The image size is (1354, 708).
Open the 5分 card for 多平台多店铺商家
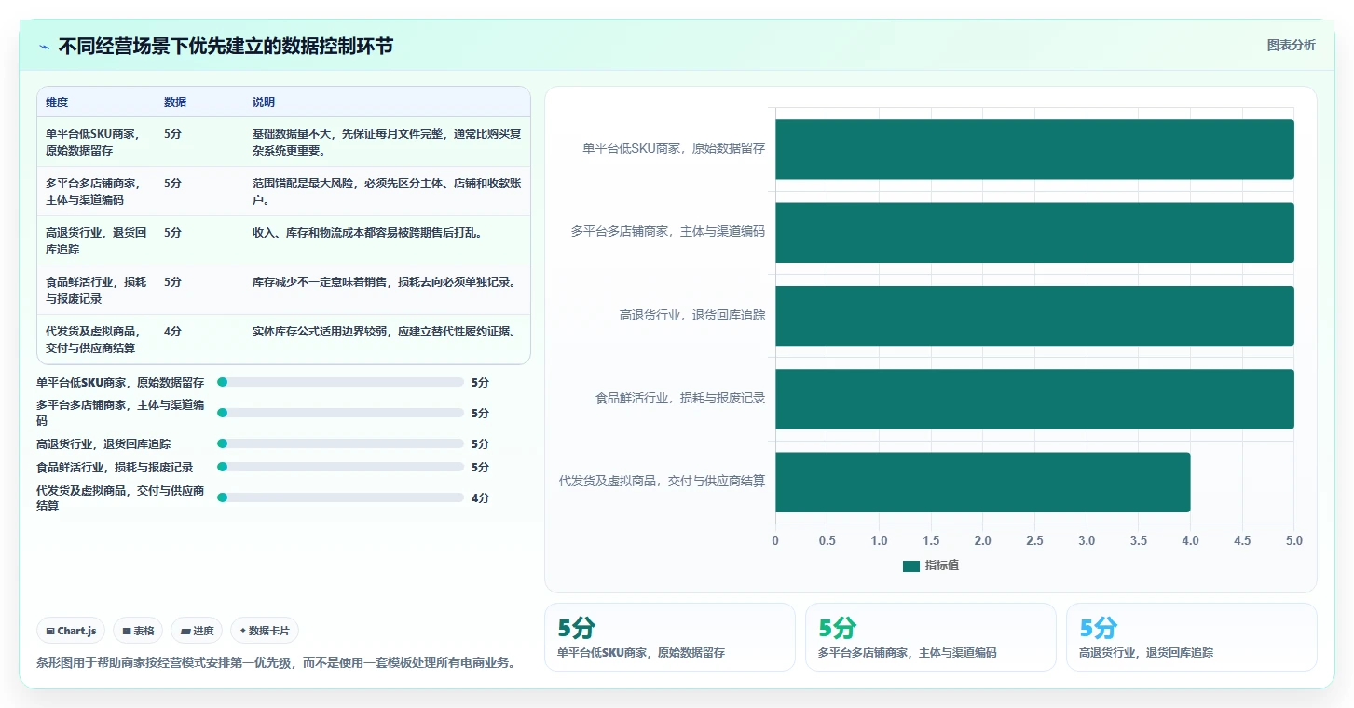(931, 637)
